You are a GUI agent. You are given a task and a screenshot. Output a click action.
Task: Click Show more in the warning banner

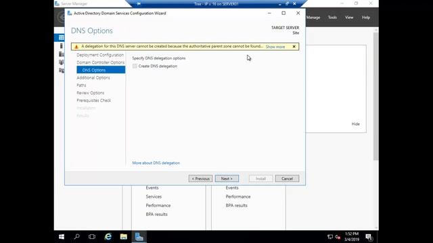(x=275, y=47)
